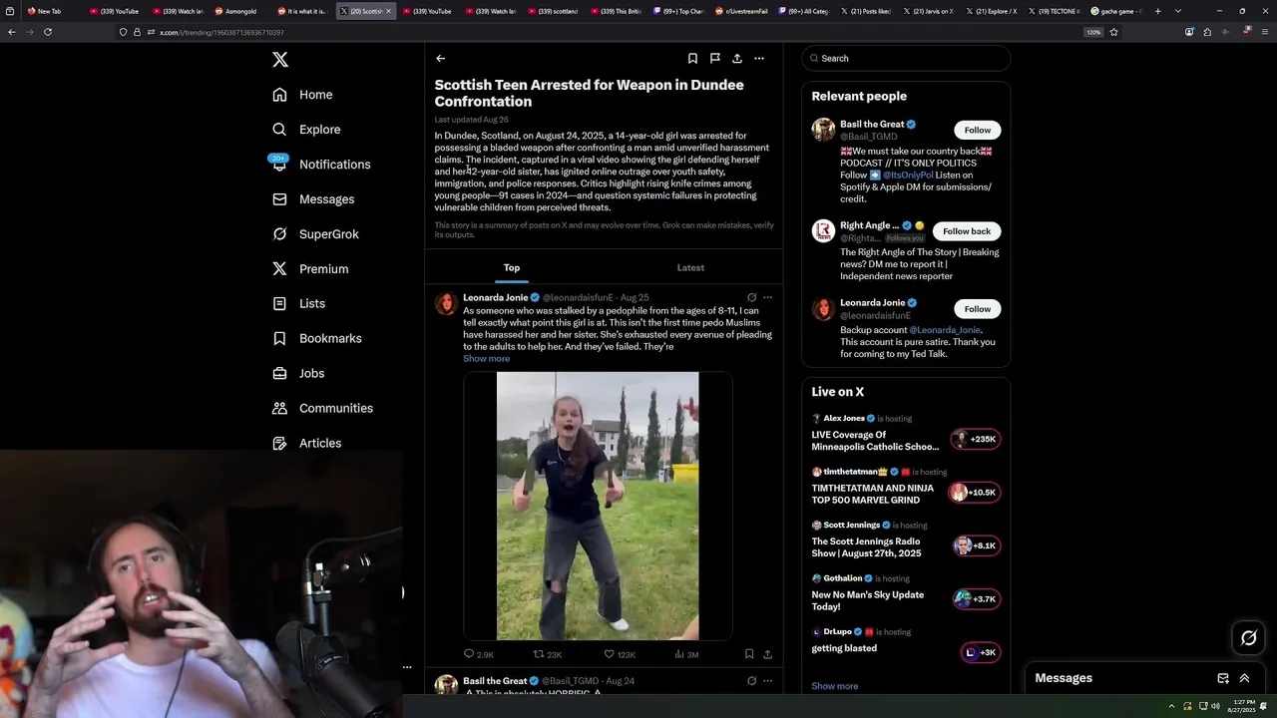
Task: Bookmark this page with star icon
Action: [x=1113, y=32]
